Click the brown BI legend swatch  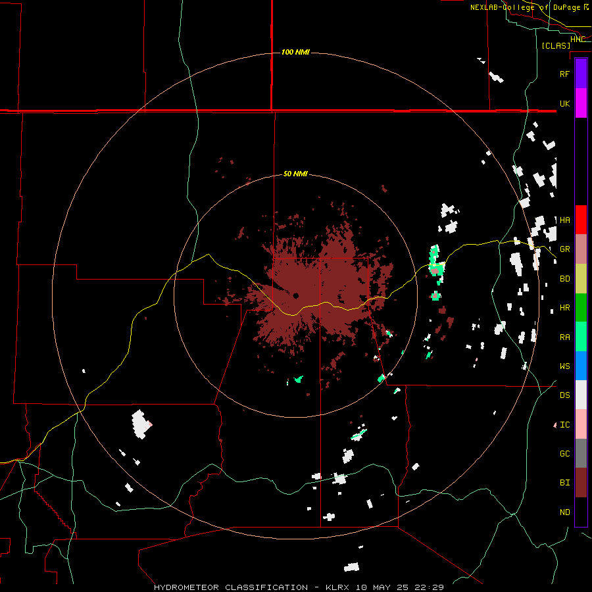pos(581,483)
